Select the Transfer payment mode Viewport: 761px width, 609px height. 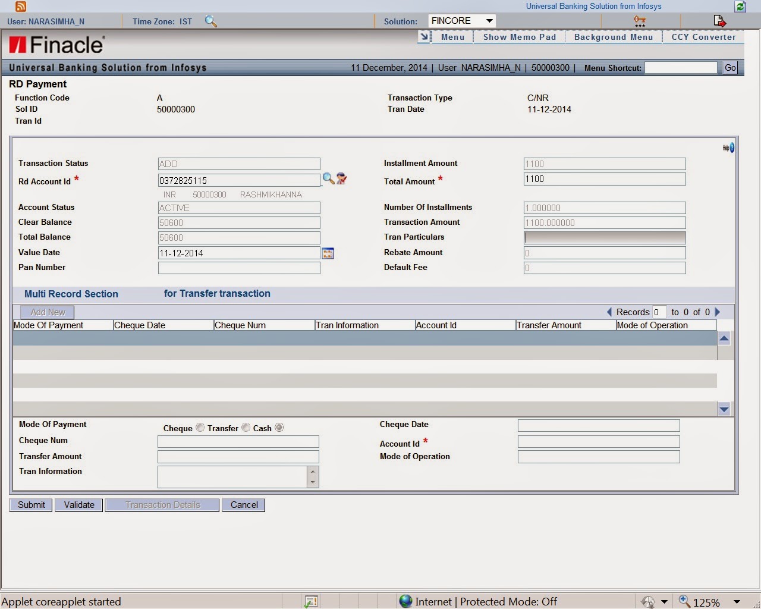[246, 428]
